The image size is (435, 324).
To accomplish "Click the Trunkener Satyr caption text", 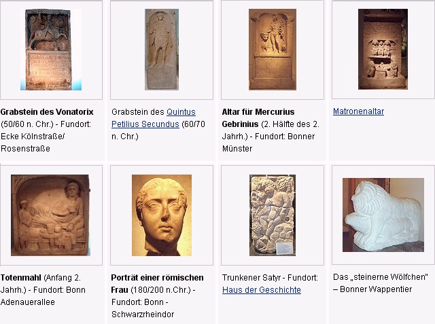I will pos(251,278).
